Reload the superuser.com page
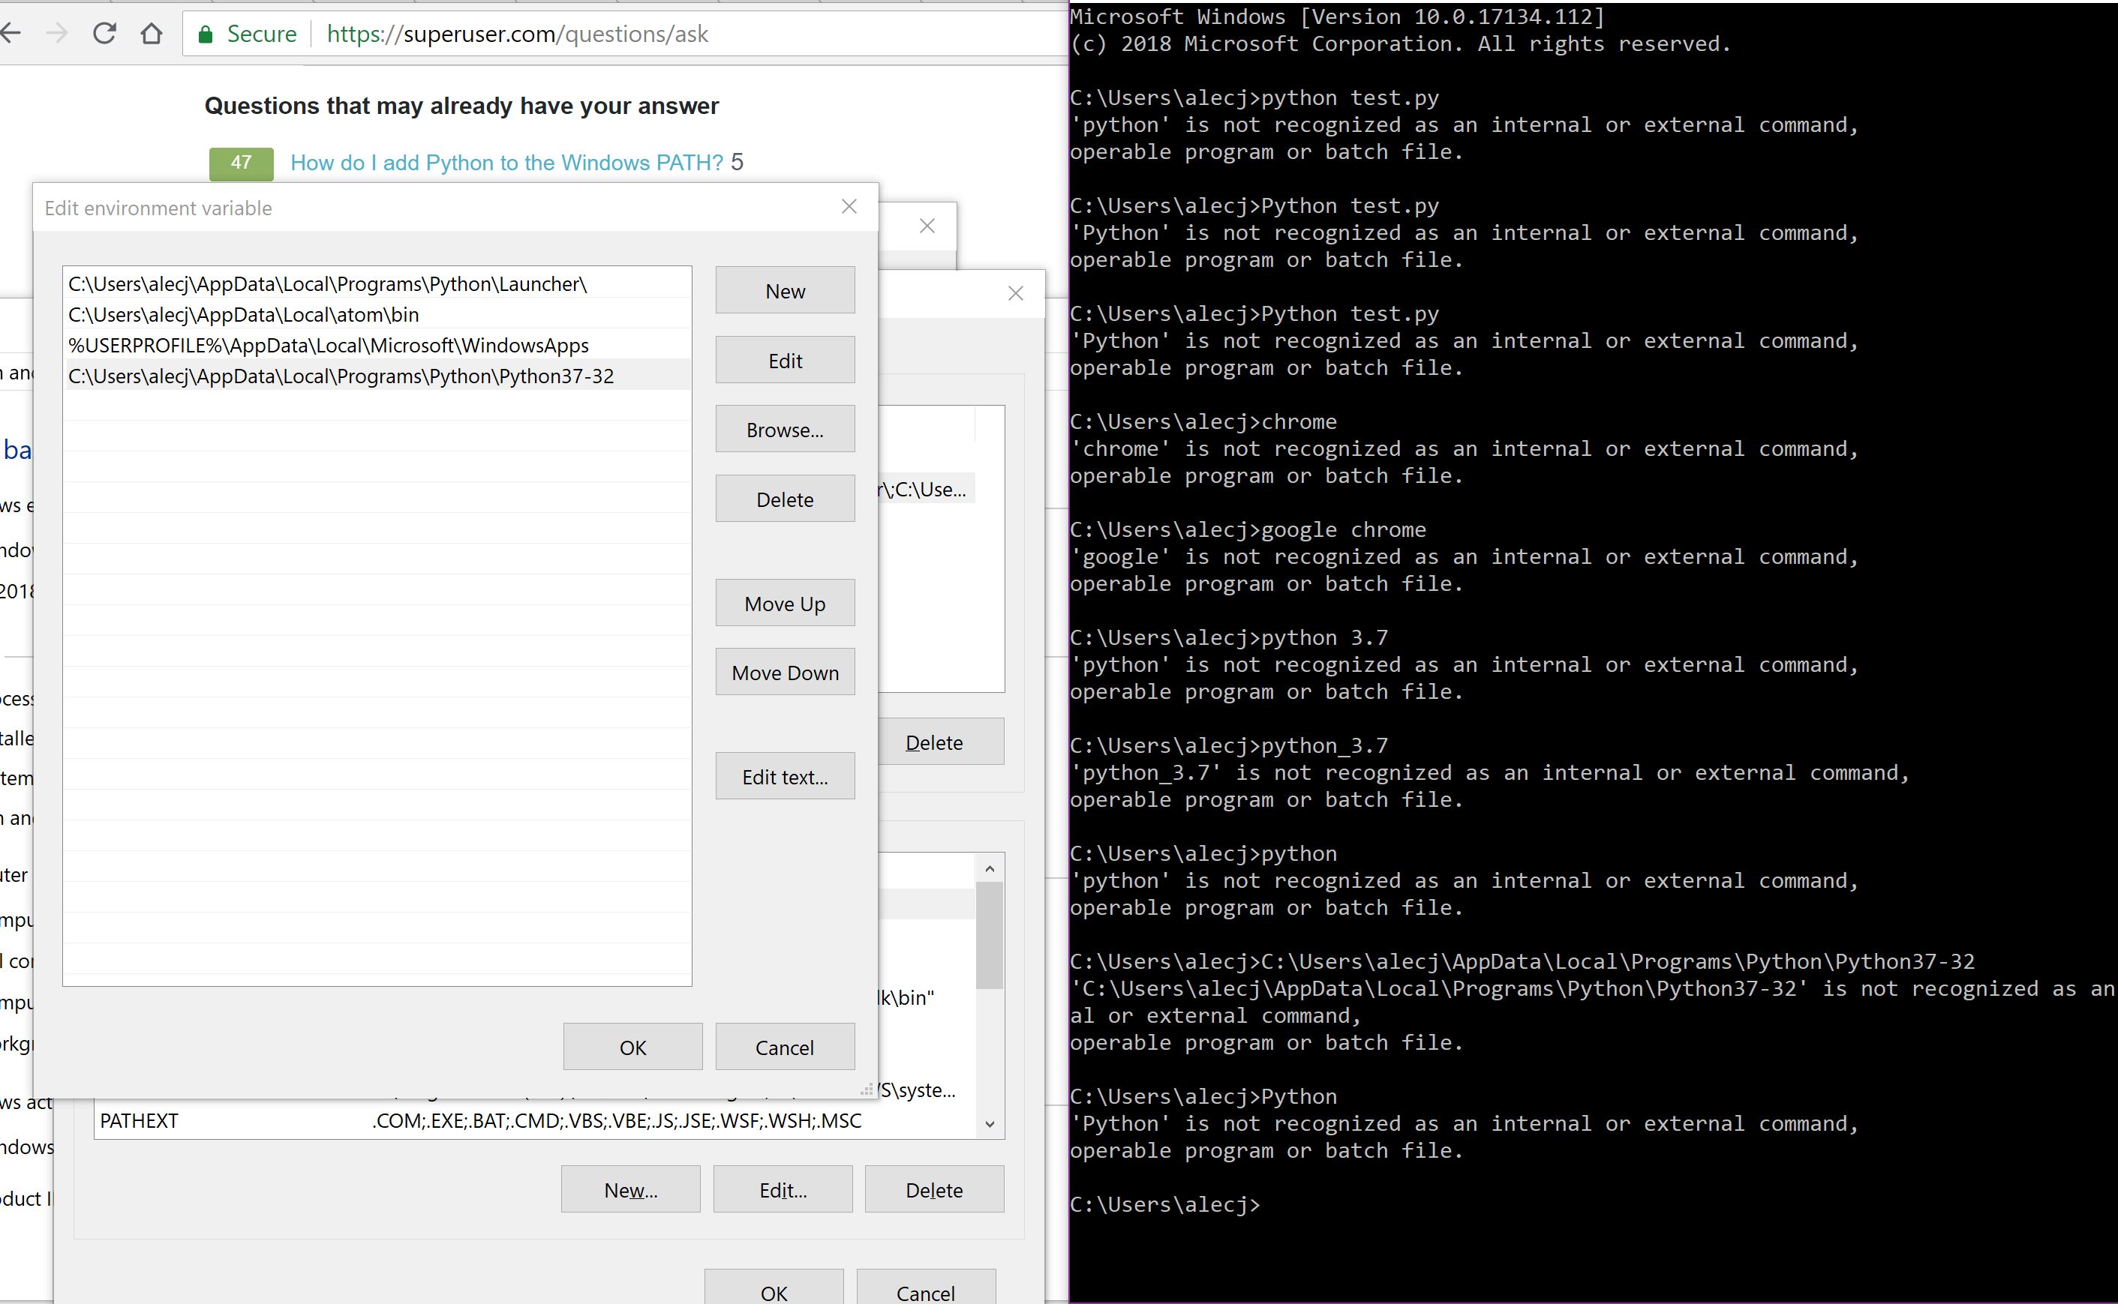 [x=104, y=34]
